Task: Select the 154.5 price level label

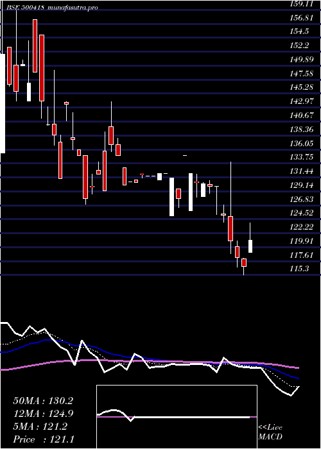Action: (x=298, y=31)
